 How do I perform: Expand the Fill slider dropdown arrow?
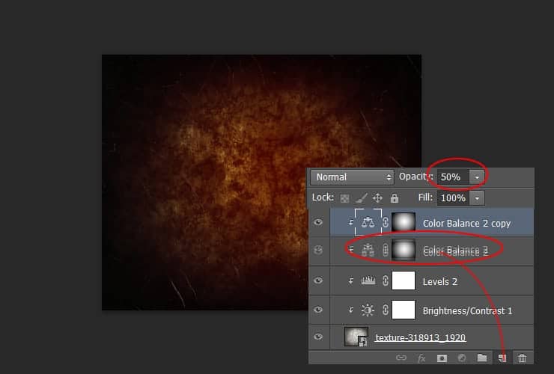tap(478, 198)
